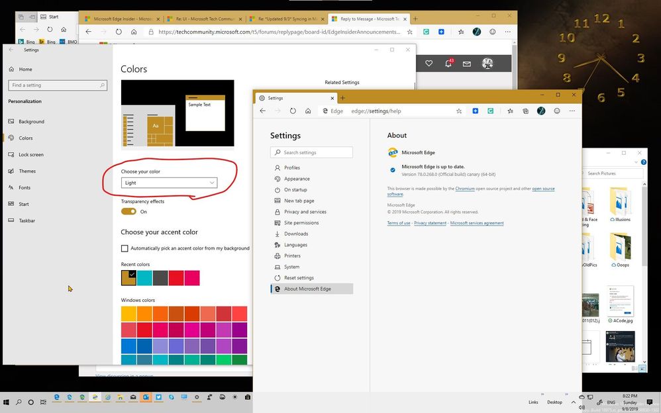Viewport: 661px width, 413px height.
Task: Open Task View on the taskbar
Action: (x=42, y=402)
